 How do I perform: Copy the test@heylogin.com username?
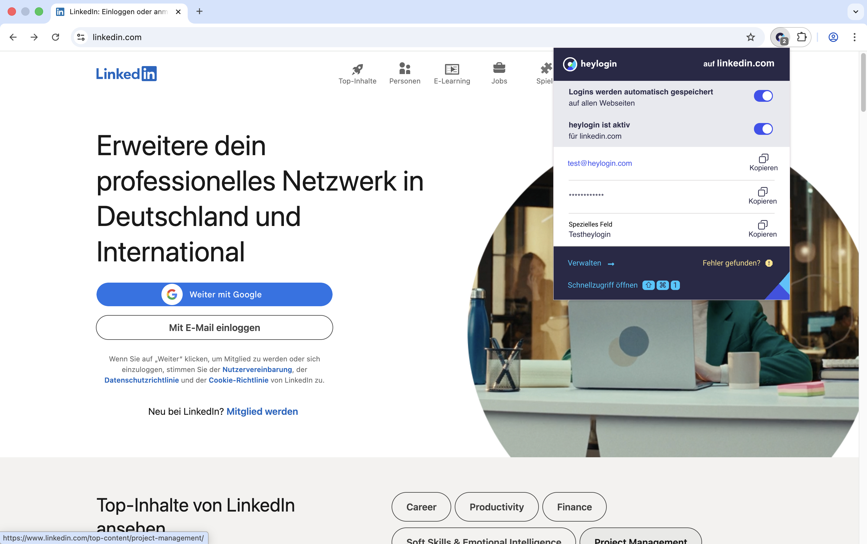coord(763,163)
